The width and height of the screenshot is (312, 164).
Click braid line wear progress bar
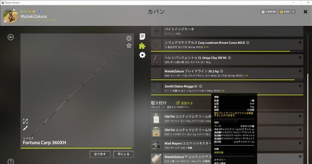pos(227,80)
